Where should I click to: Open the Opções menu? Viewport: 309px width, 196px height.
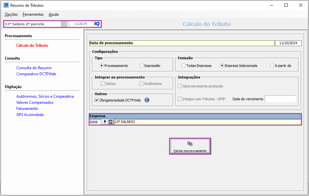(11, 14)
